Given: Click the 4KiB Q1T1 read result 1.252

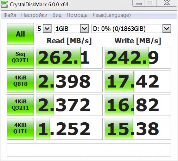Looking at the screenshot, I should pyautogui.click(x=69, y=129).
